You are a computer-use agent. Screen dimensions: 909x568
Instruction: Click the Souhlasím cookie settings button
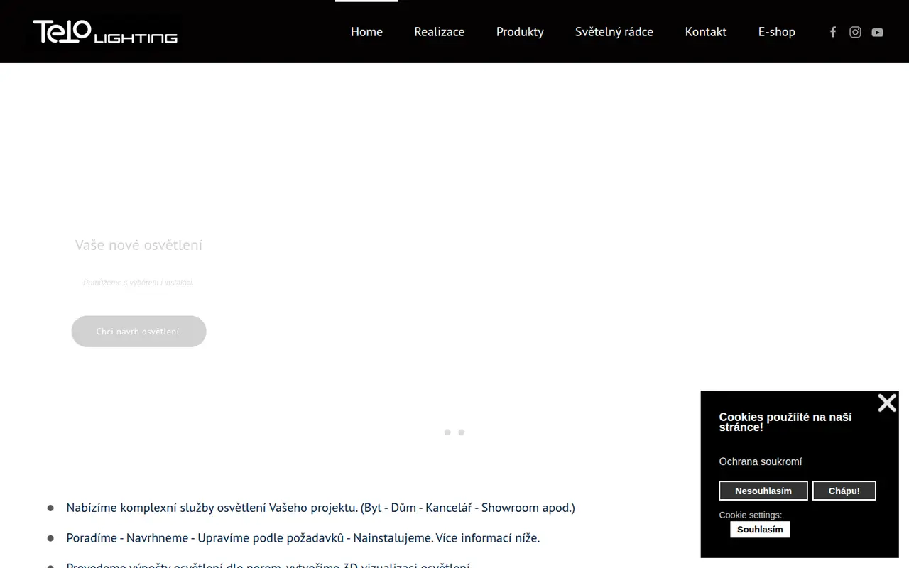click(760, 529)
